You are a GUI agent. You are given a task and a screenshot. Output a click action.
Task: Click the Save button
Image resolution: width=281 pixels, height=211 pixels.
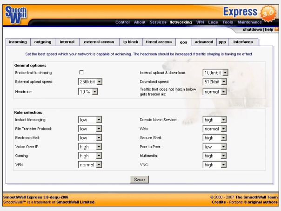[x=140, y=180]
